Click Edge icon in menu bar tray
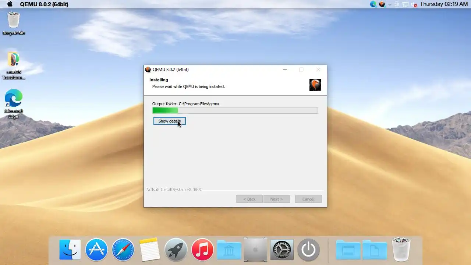Image resolution: width=471 pixels, height=265 pixels. (x=373, y=4)
